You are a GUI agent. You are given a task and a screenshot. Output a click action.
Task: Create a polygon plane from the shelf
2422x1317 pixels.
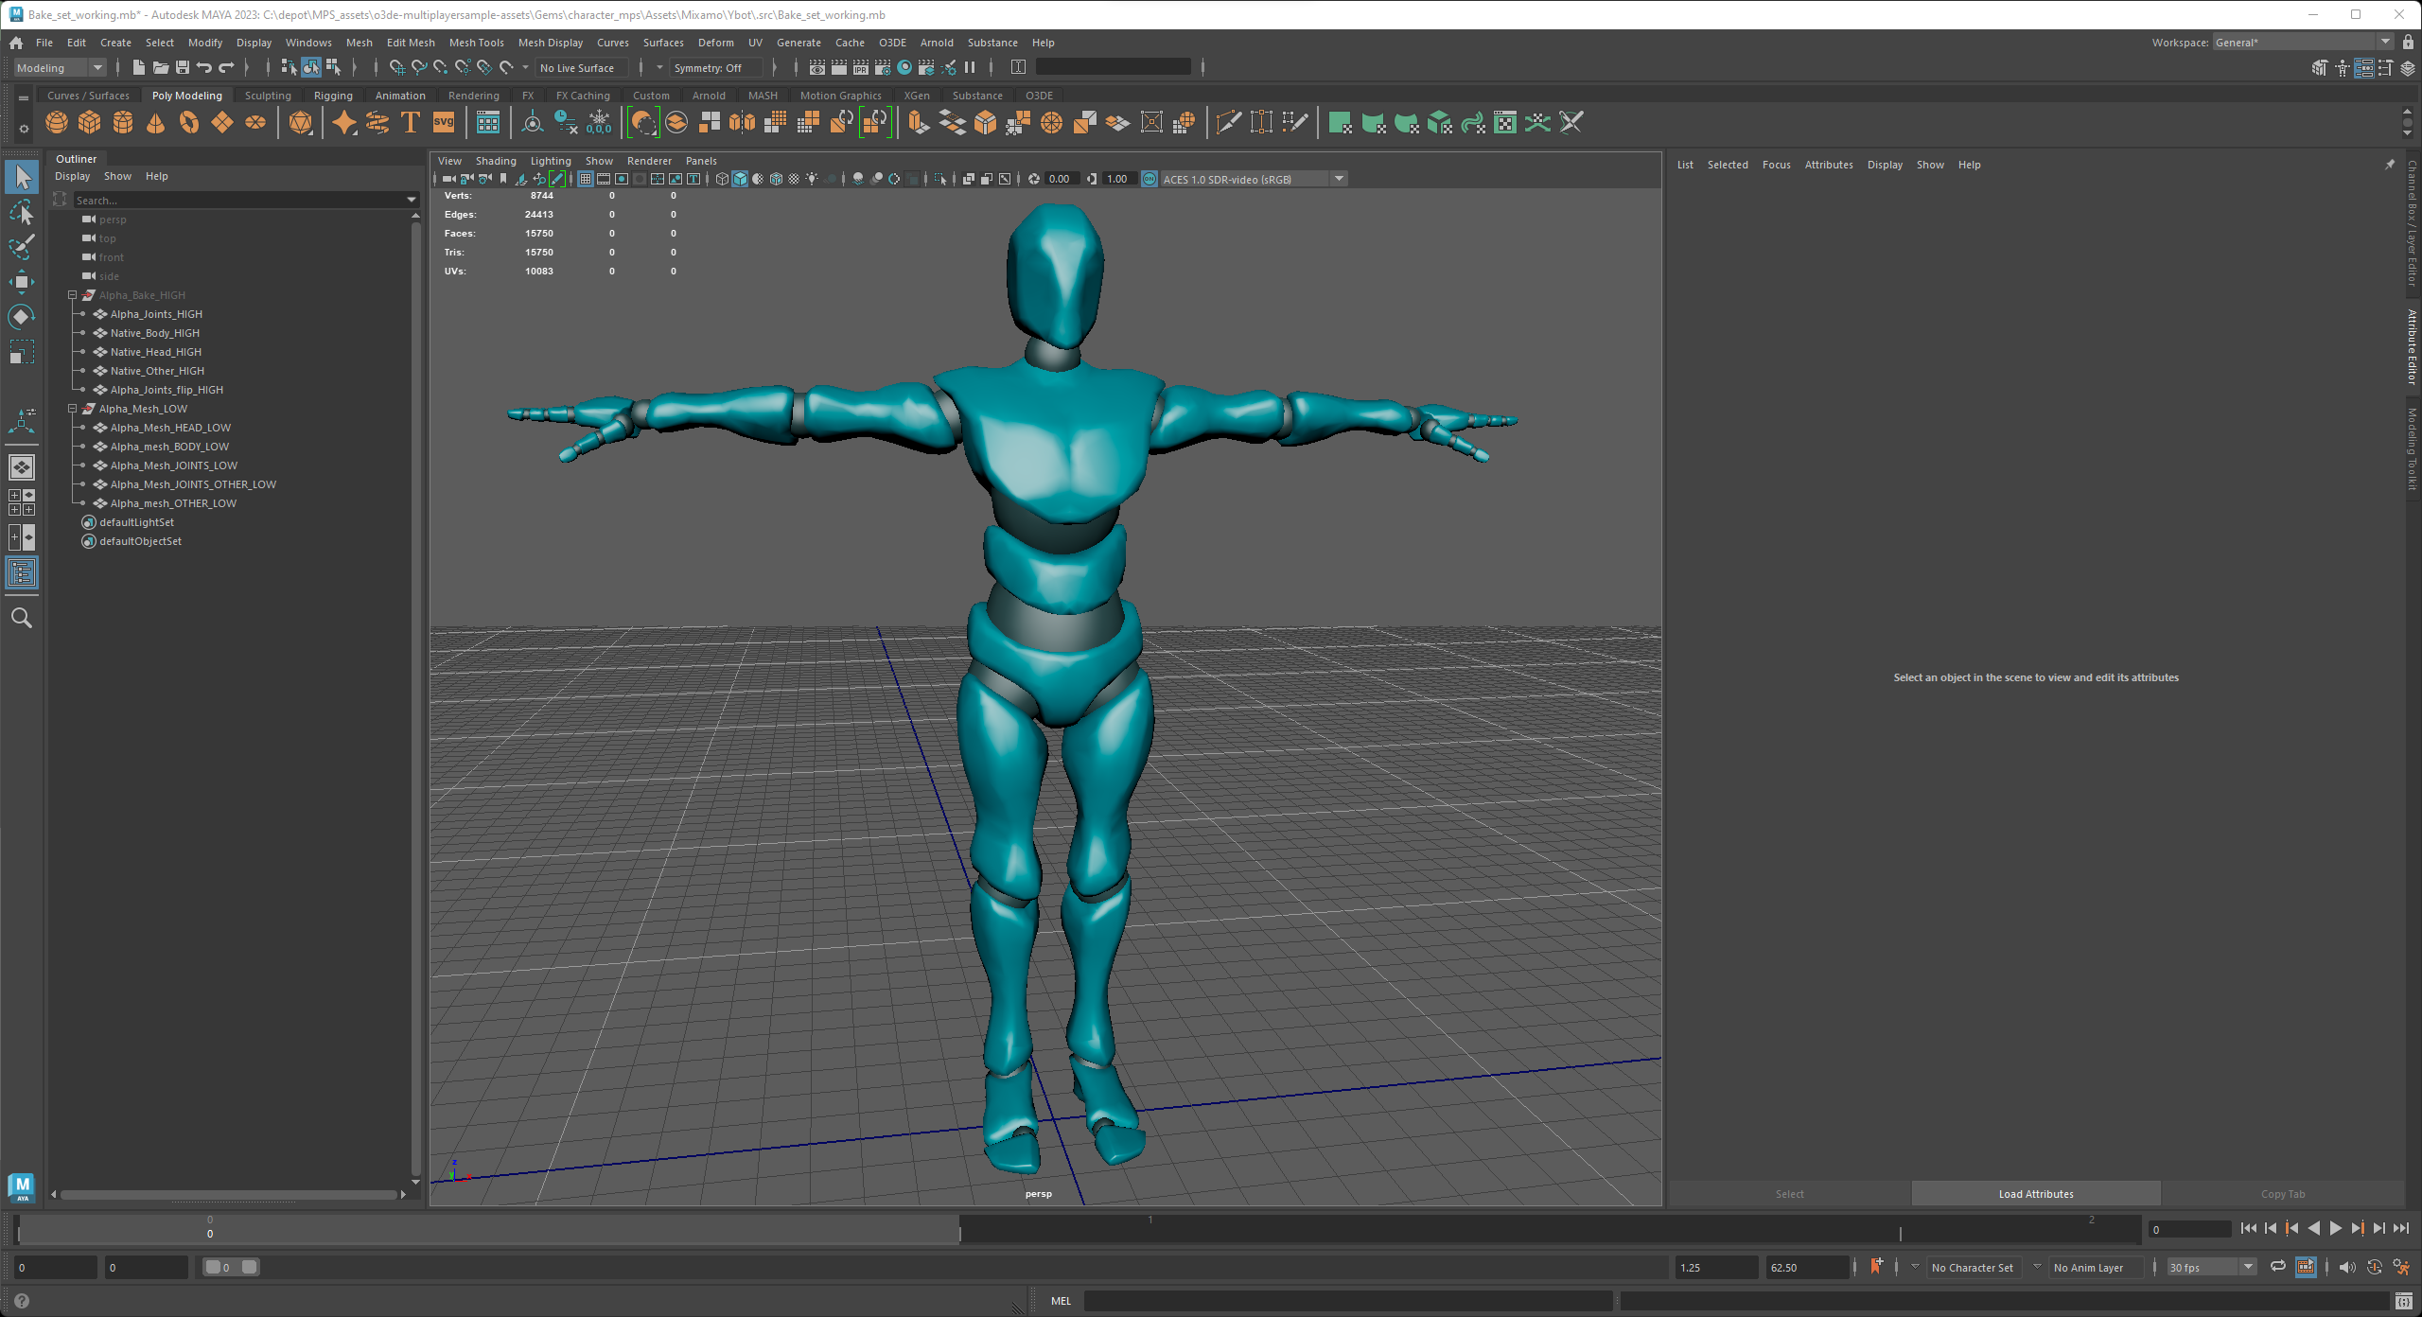(222, 123)
